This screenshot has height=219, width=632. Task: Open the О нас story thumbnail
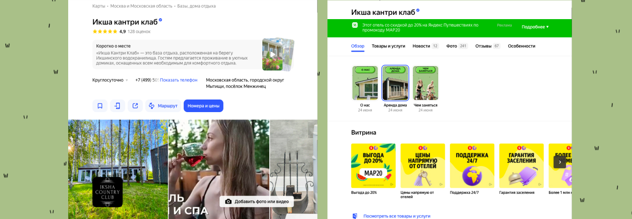pos(365,83)
